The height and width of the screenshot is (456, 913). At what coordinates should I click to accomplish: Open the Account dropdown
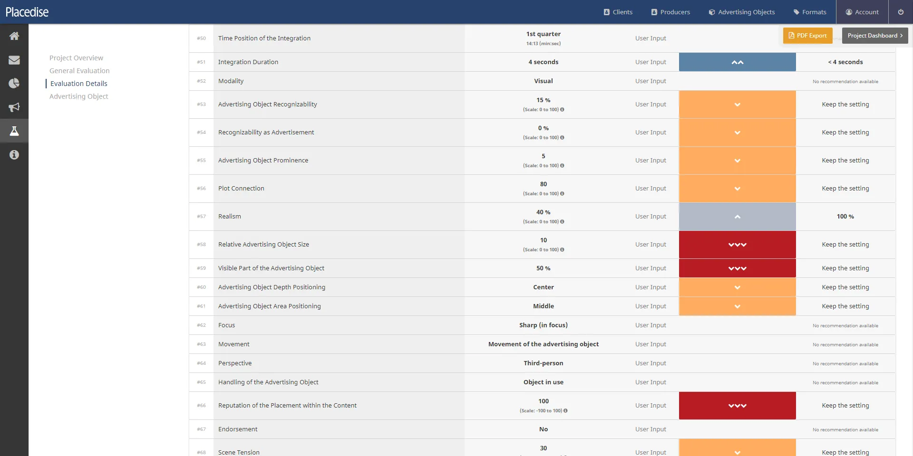[862, 11]
